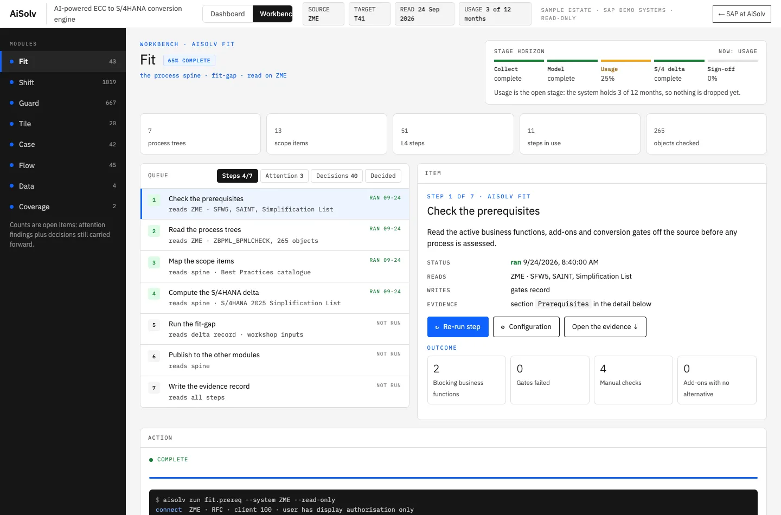Click the Sign-off 0% stage
This screenshot has width=781, height=515.
[732, 72]
